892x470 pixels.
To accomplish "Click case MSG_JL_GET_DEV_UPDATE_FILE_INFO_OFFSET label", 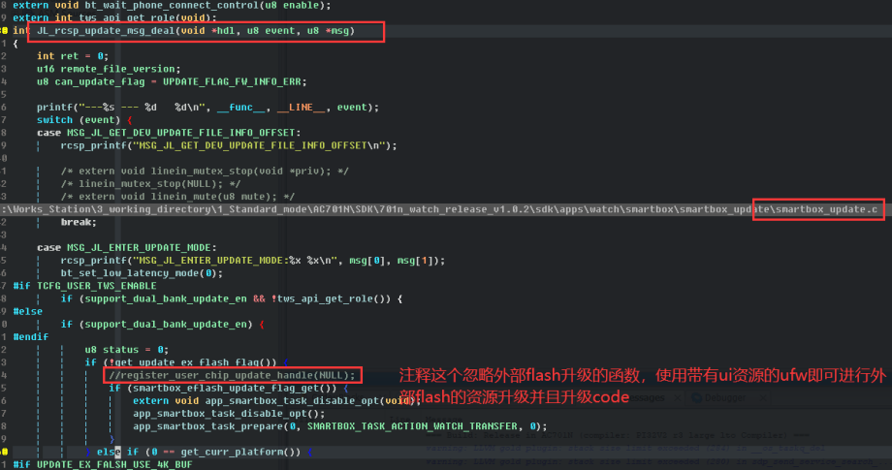I will [169, 133].
